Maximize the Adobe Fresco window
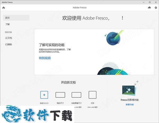159x123 pixels. point(150,2)
